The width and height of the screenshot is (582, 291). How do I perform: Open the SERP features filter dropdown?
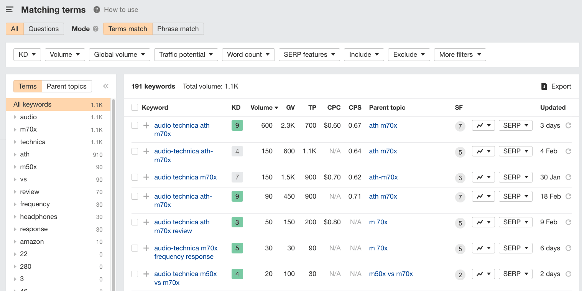pos(309,54)
